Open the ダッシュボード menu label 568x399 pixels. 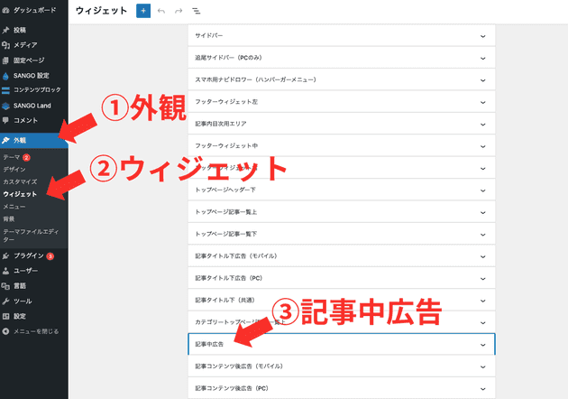pos(35,10)
